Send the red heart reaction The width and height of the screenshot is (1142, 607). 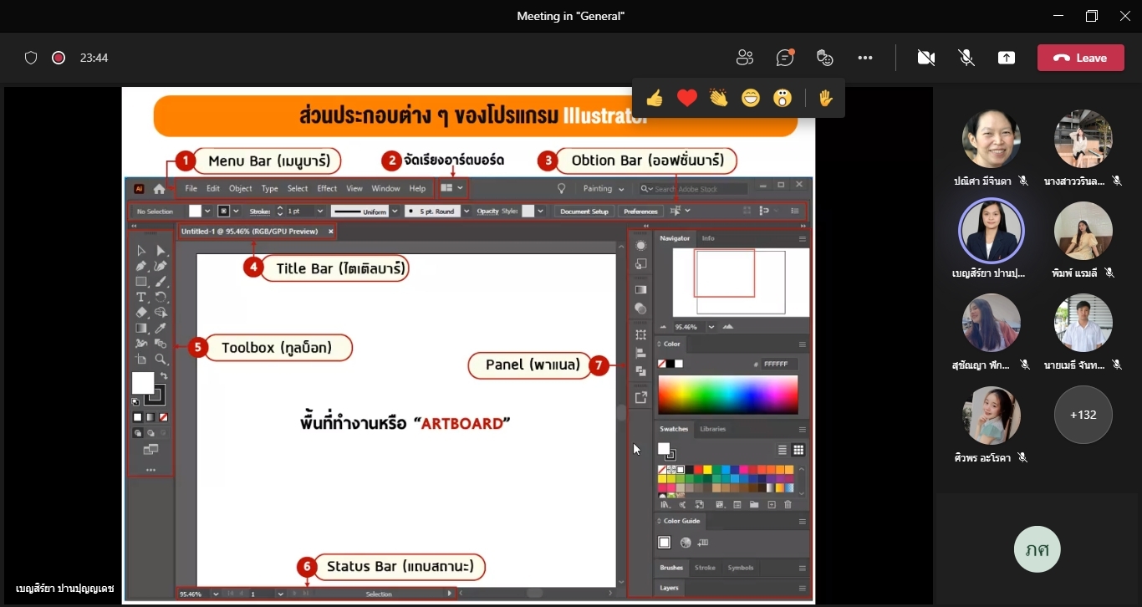pos(687,99)
